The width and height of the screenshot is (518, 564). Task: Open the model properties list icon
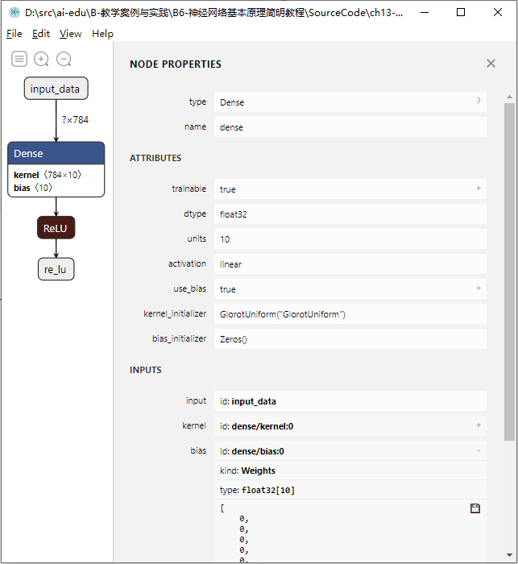(x=19, y=59)
